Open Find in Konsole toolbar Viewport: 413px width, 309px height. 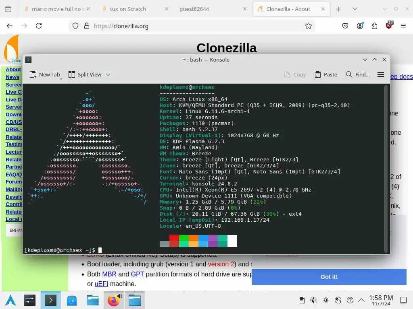pyautogui.click(x=358, y=74)
